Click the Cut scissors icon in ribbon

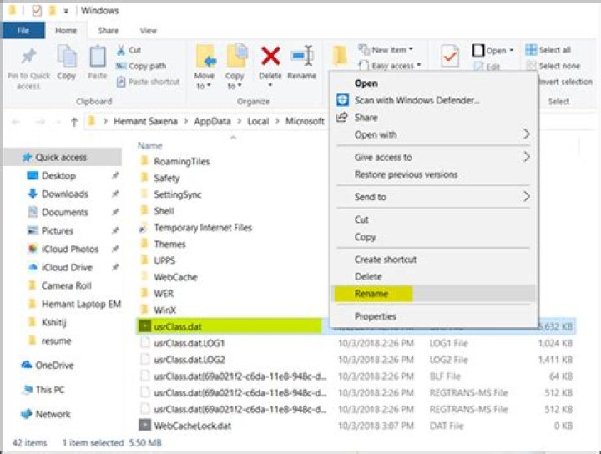[123, 50]
